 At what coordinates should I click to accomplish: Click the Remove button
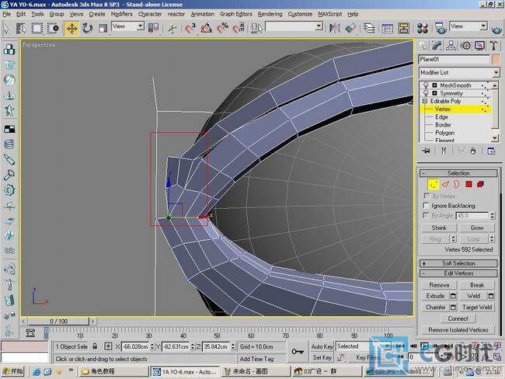(439, 285)
